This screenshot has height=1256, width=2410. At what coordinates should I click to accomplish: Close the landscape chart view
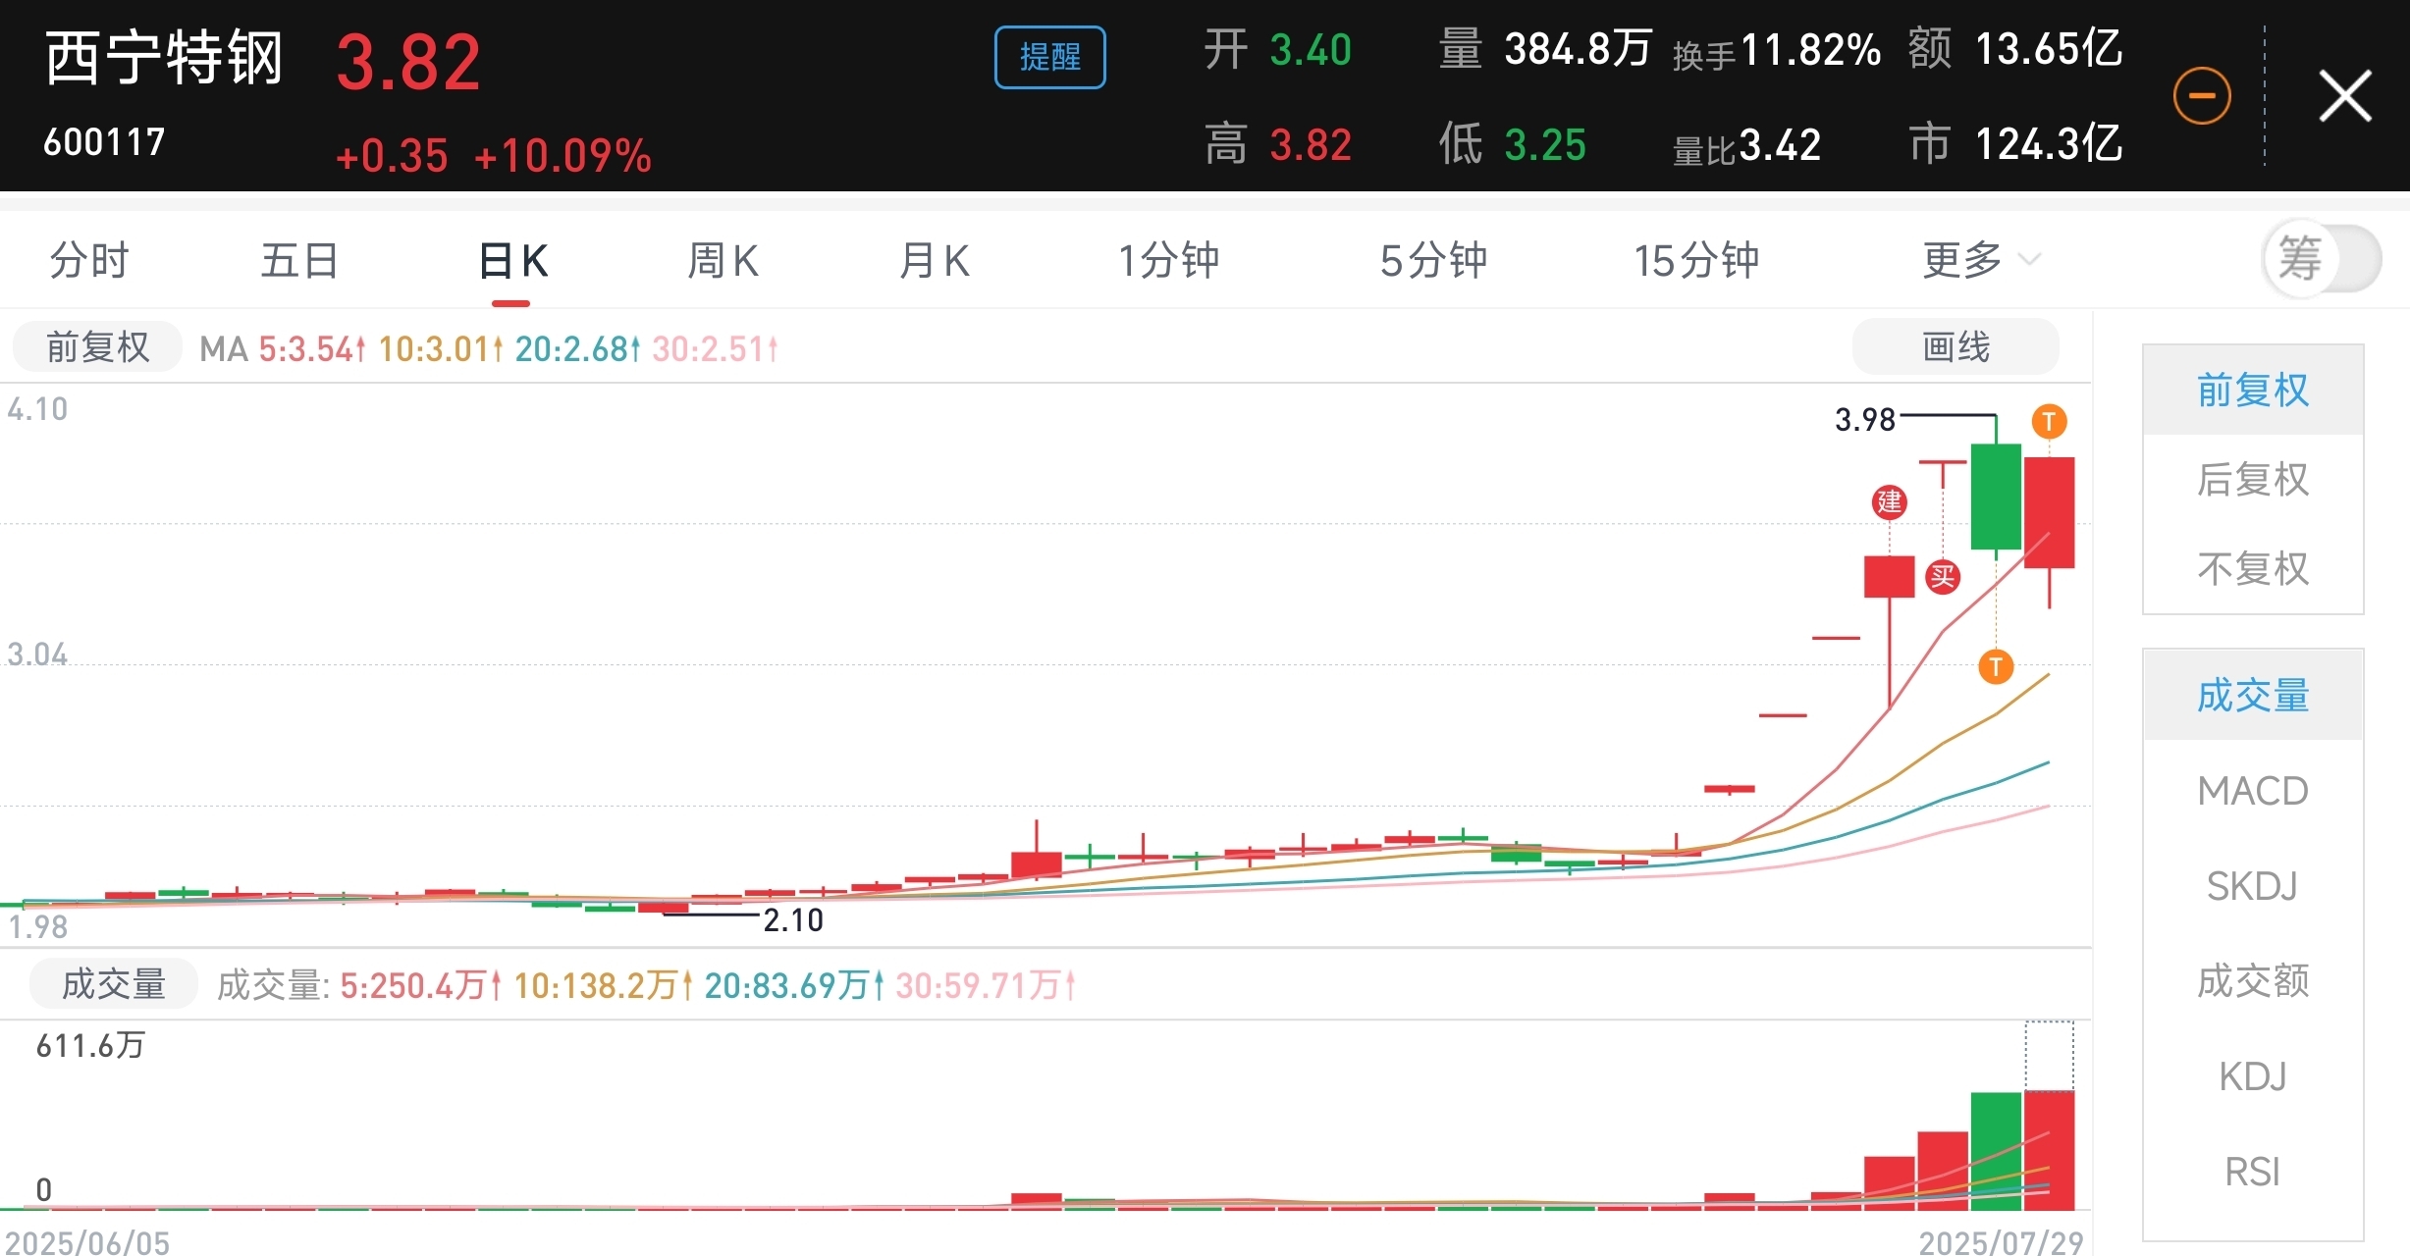point(2345,96)
